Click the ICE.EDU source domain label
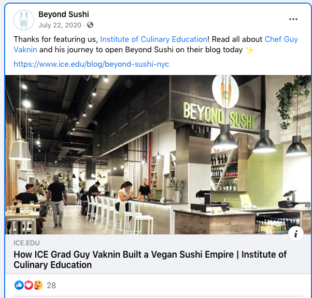The image size is (312, 298). tap(26, 243)
